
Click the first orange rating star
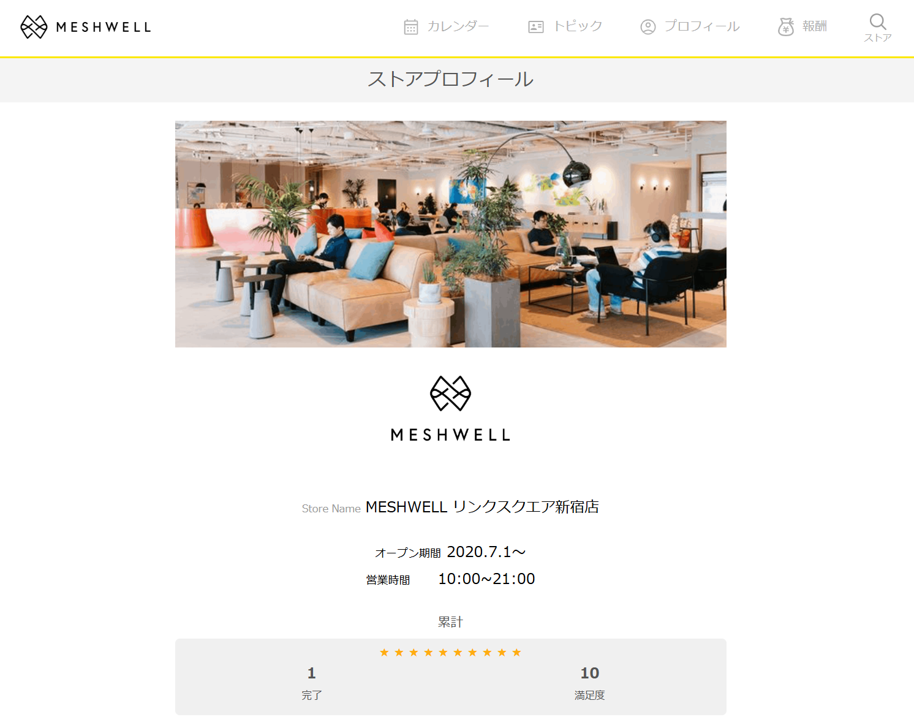pos(384,652)
